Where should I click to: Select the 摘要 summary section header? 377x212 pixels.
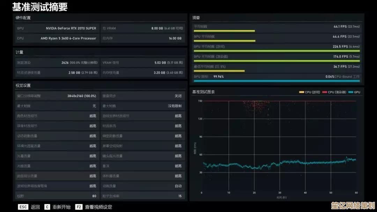pos(196,18)
